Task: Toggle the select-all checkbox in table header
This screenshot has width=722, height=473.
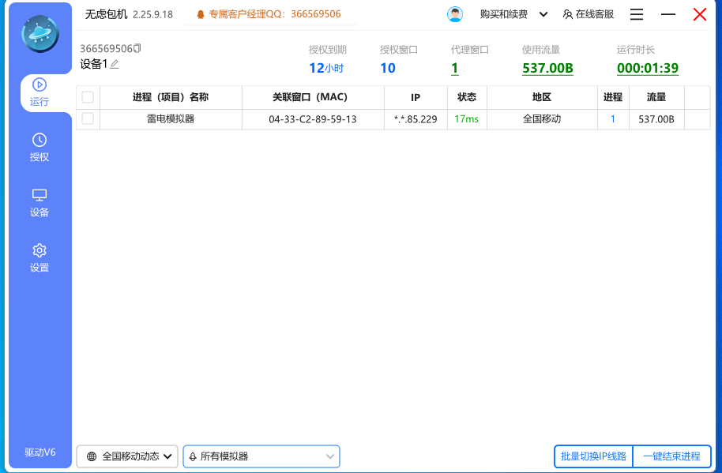Action: [x=88, y=97]
